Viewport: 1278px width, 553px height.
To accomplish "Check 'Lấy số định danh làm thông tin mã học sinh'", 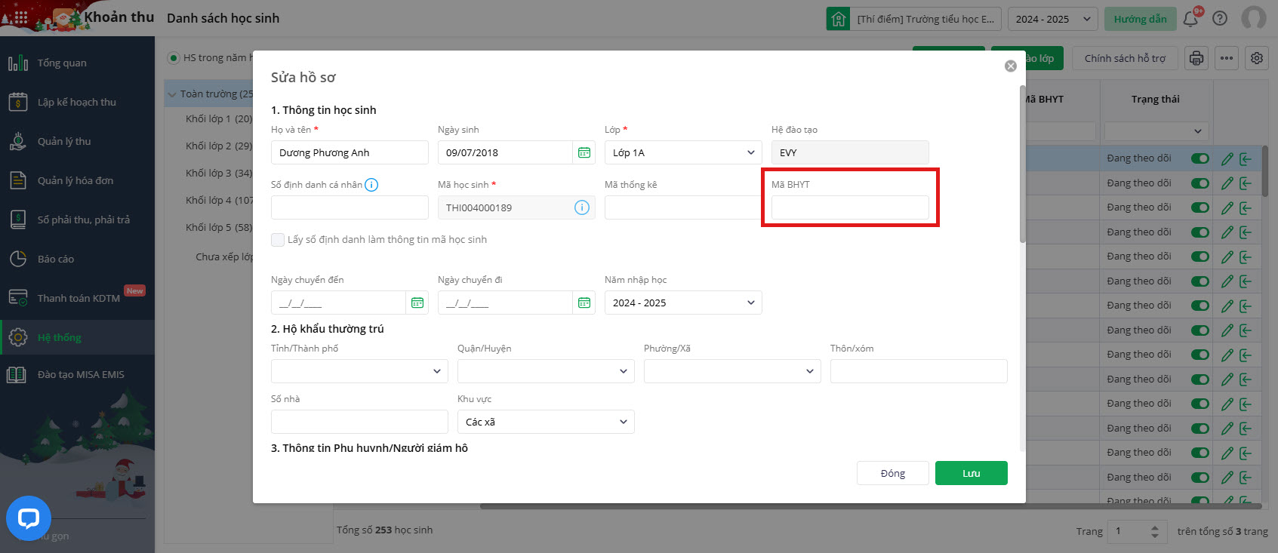I will [278, 240].
